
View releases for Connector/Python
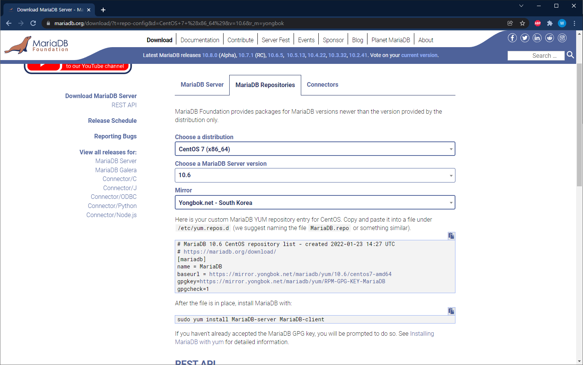click(112, 206)
